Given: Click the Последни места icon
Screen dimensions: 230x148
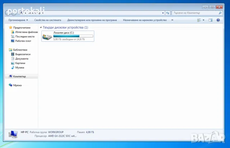Looking at the screenshot, I should point(13,37).
